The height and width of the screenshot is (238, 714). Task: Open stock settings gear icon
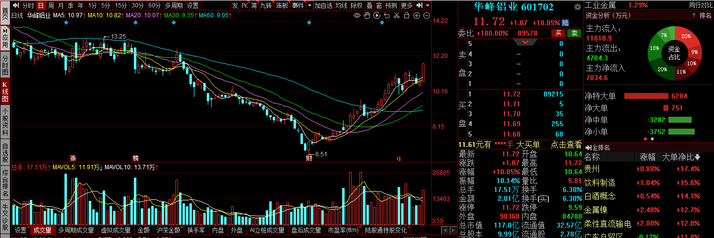(577, 7)
